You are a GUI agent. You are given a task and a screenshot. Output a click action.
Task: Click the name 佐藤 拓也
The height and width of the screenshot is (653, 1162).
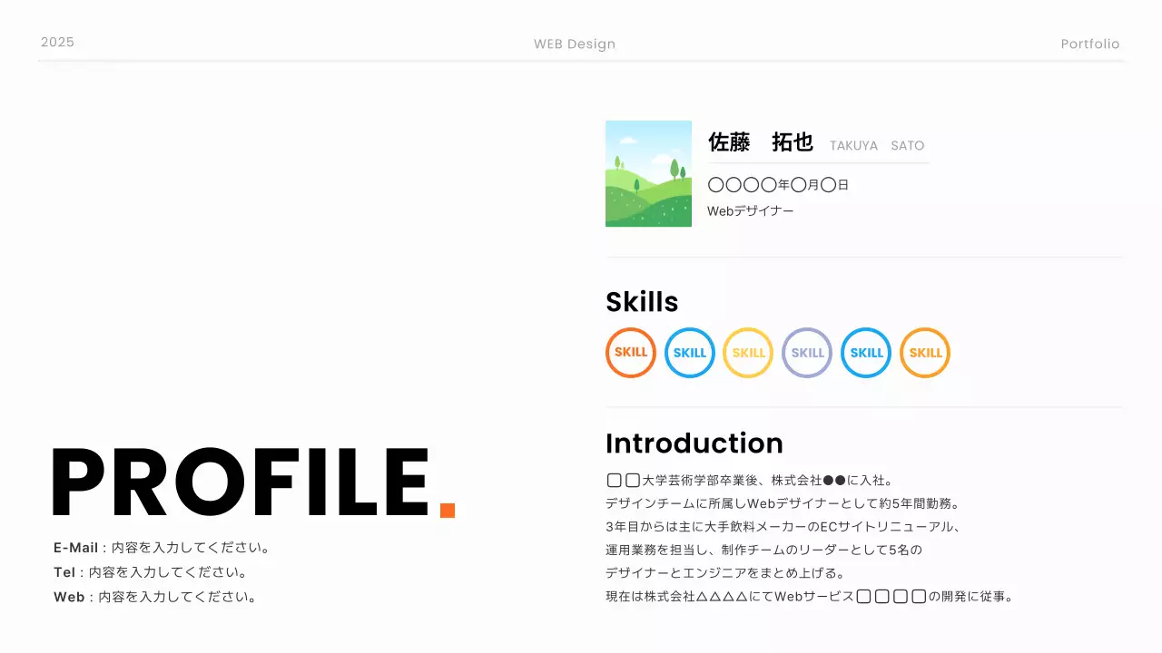click(760, 142)
